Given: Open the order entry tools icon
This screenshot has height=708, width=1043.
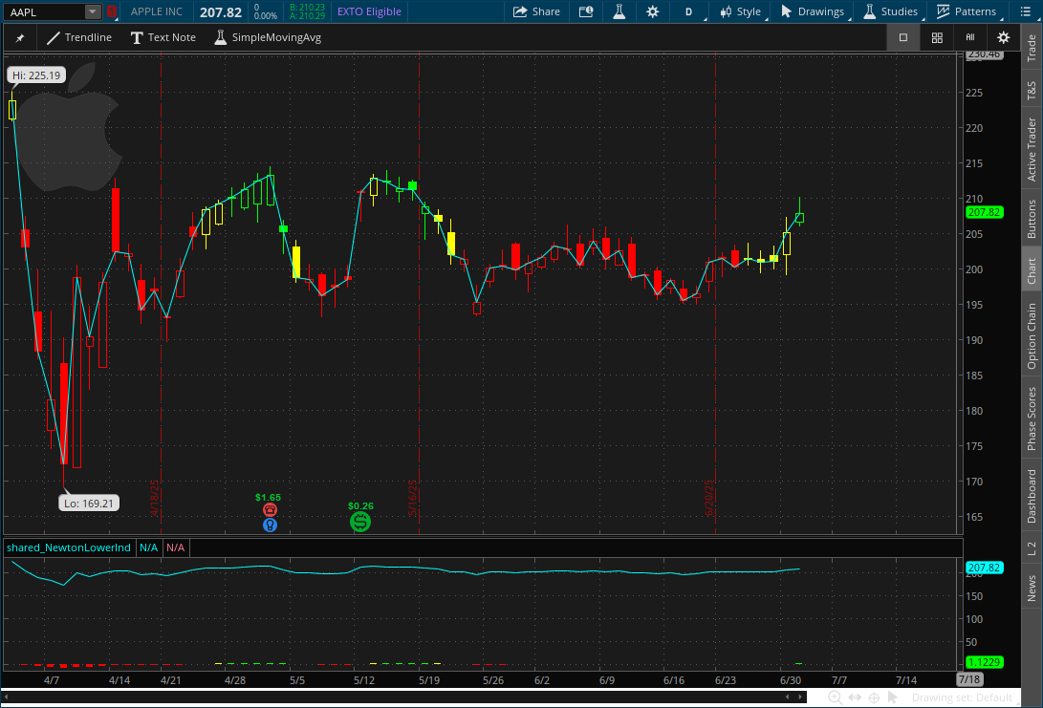Looking at the screenshot, I should 585,11.
